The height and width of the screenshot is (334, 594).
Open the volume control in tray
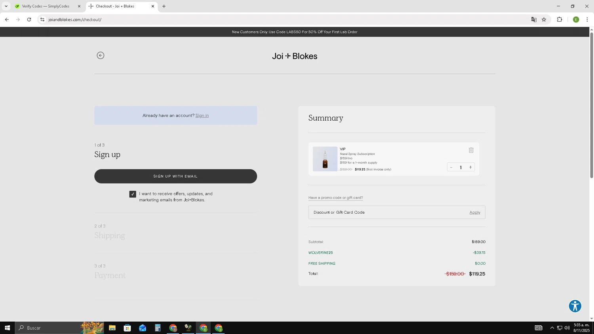567,328
